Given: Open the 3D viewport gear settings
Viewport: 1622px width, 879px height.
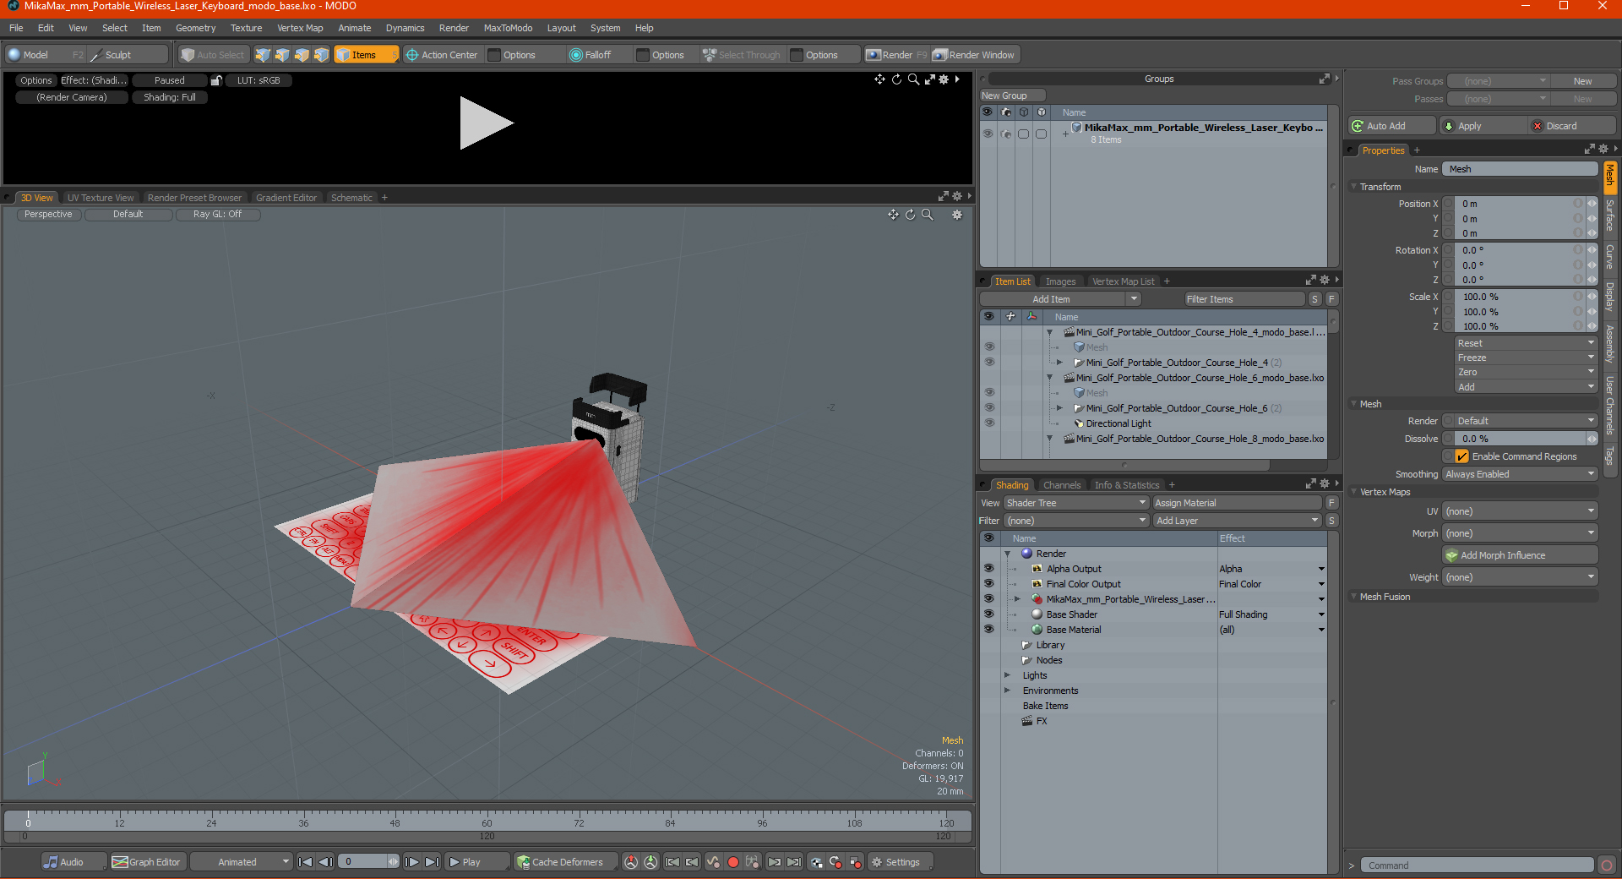Looking at the screenshot, I should 957,215.
